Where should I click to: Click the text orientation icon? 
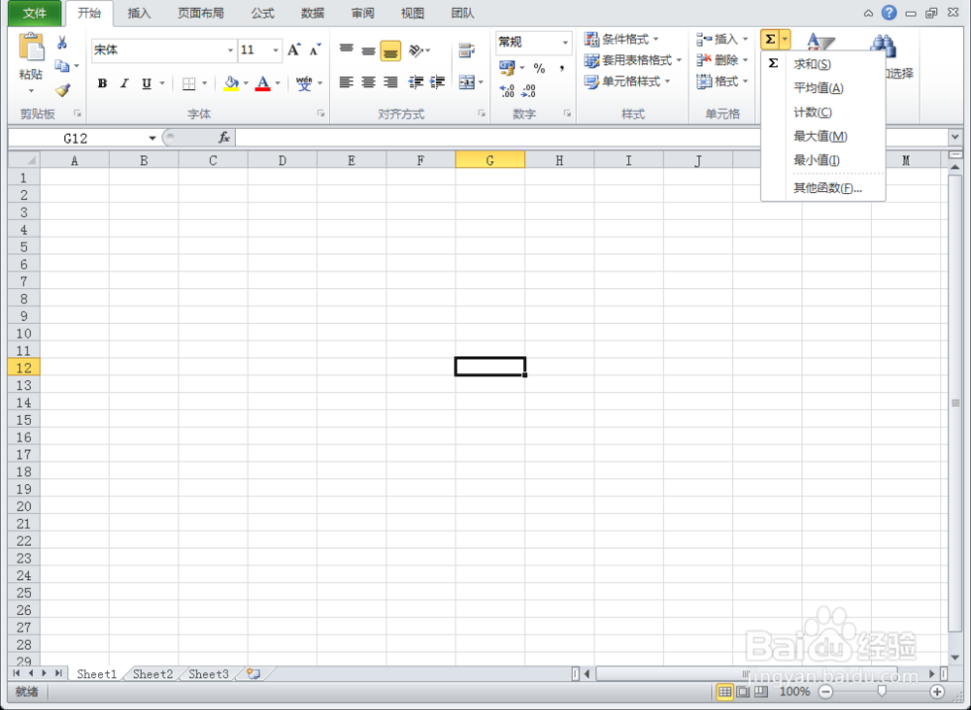pyautogui.click(x=417, y=50)
